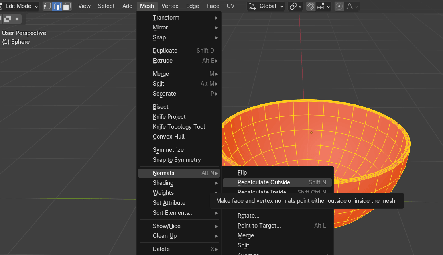This screenshot has width=443, height=255.
Task: Choose Recalculate Outside from Normals submenu
Action: tap(264, 182)
